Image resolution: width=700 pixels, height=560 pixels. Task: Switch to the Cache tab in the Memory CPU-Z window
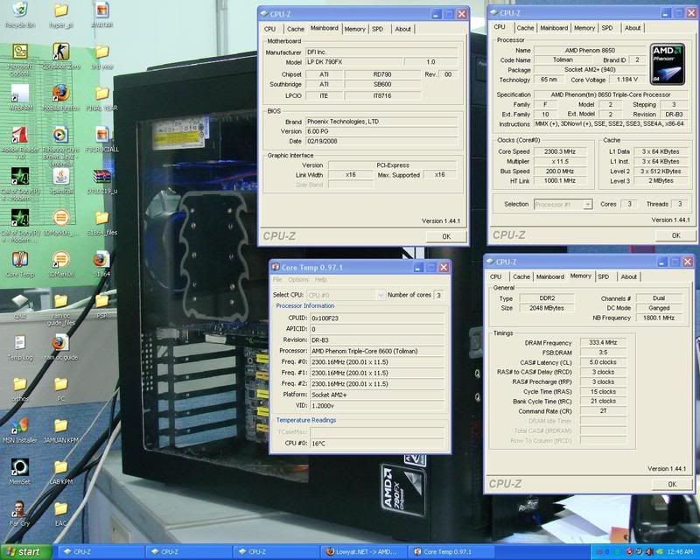pos(521,276)
